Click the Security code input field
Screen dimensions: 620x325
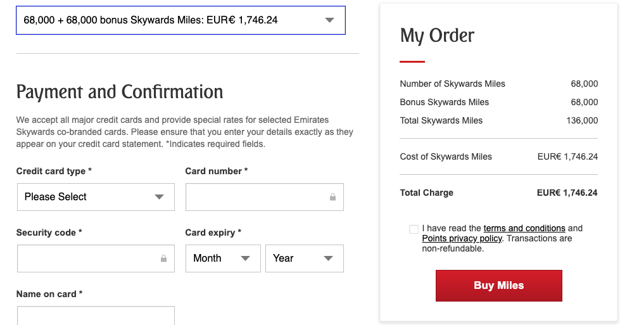pos(96,258)
